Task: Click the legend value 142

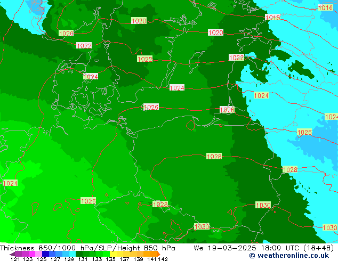Action: [163, 259]
